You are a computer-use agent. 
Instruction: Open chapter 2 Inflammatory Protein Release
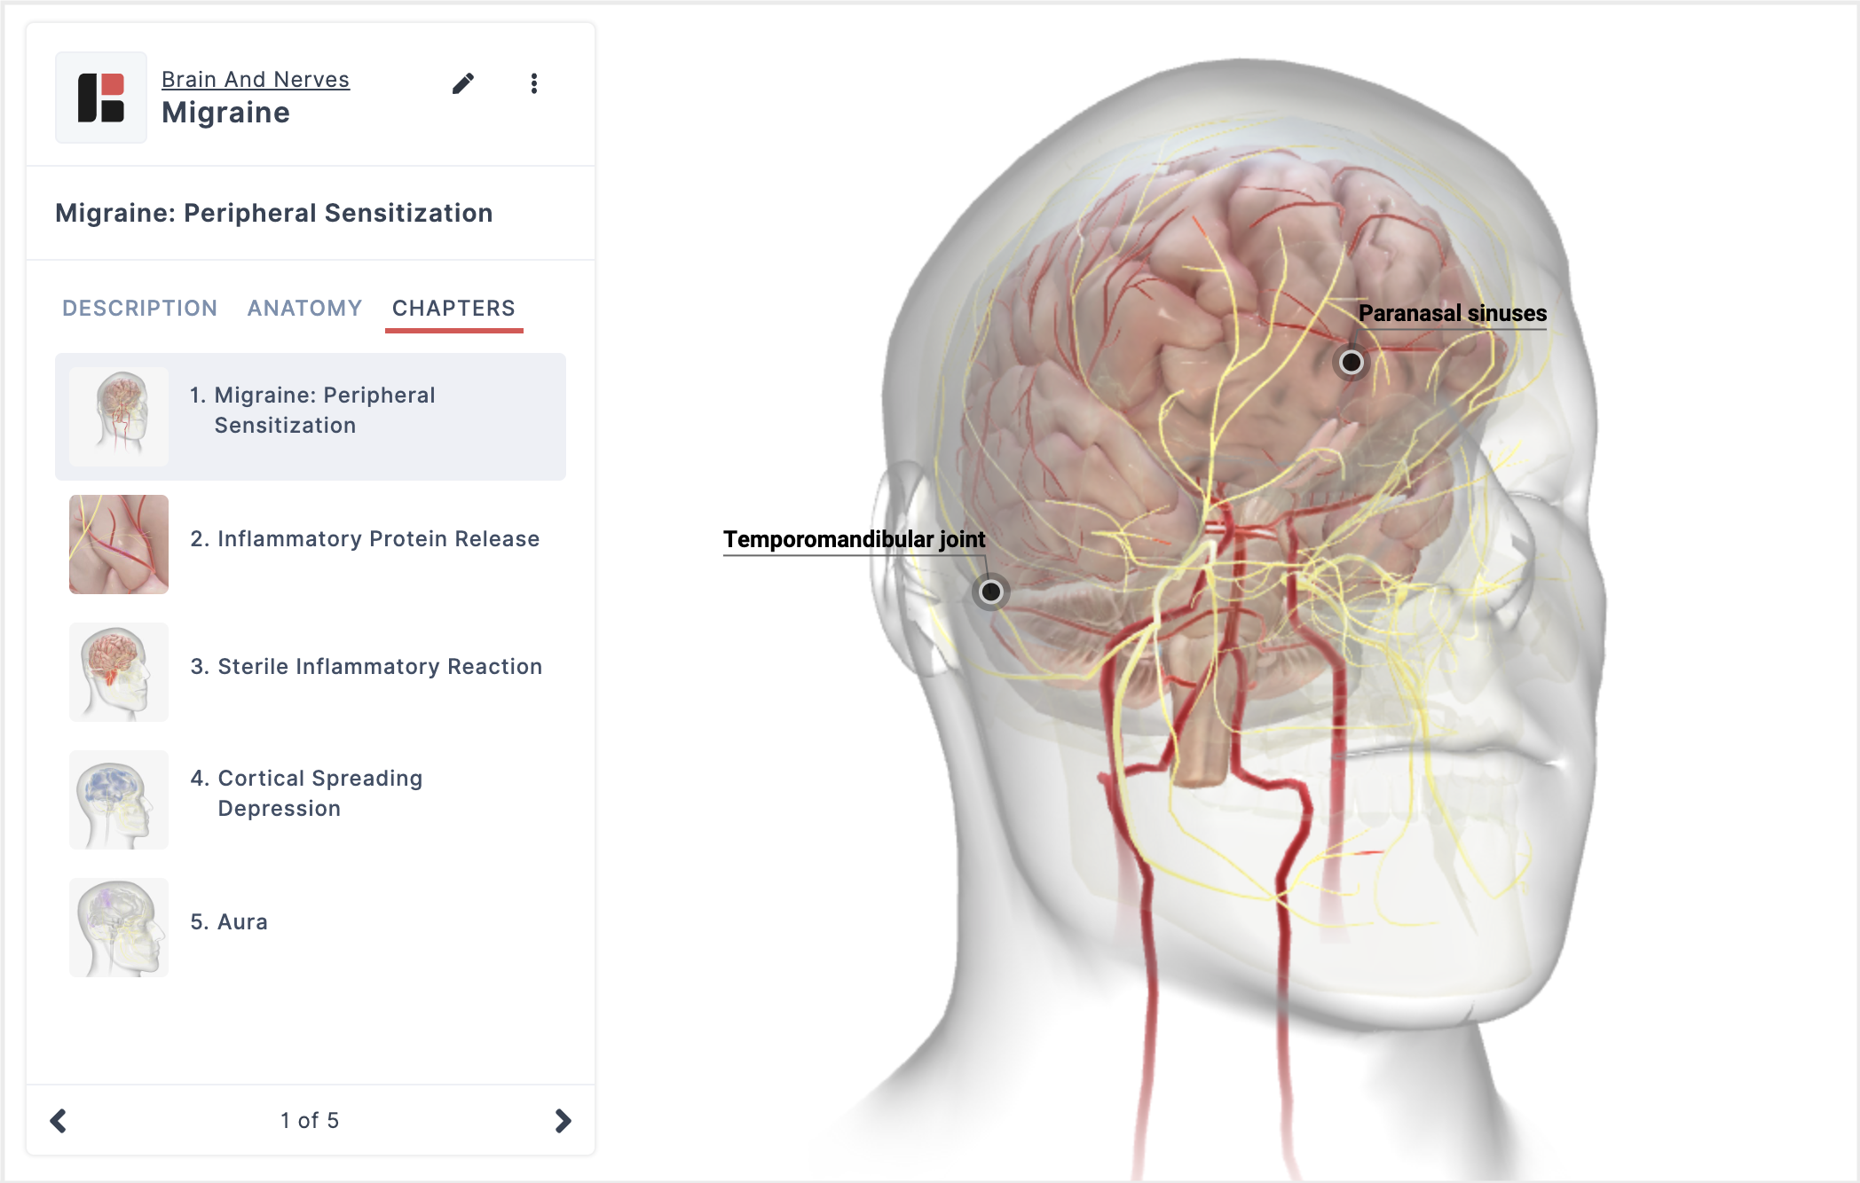[311, 544]
